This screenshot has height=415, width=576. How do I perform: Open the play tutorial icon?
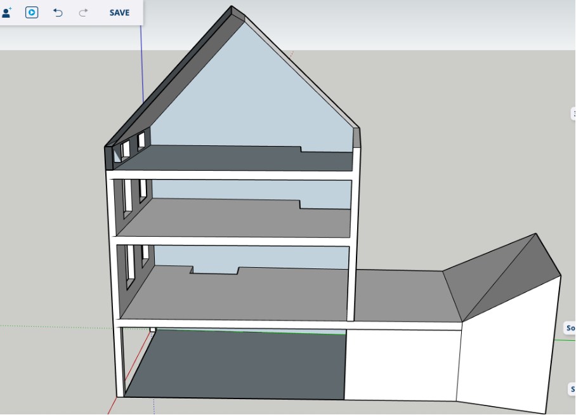[x=32, y=12]
